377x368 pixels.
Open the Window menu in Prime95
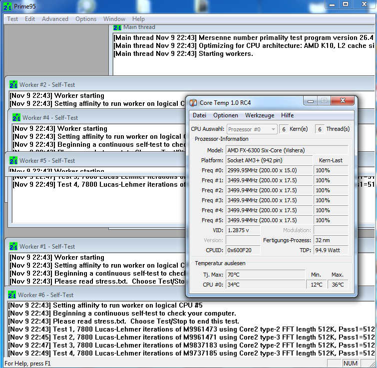(114, 19)
